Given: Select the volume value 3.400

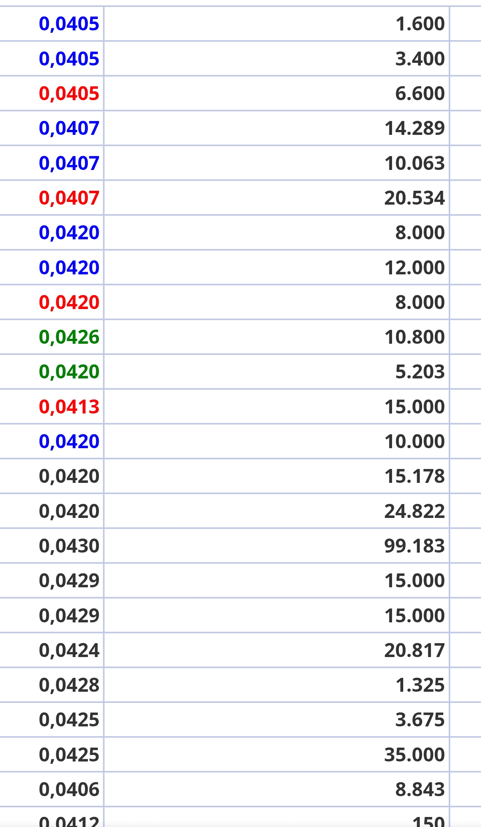Looking at the screenshot, I should point(420,59).
